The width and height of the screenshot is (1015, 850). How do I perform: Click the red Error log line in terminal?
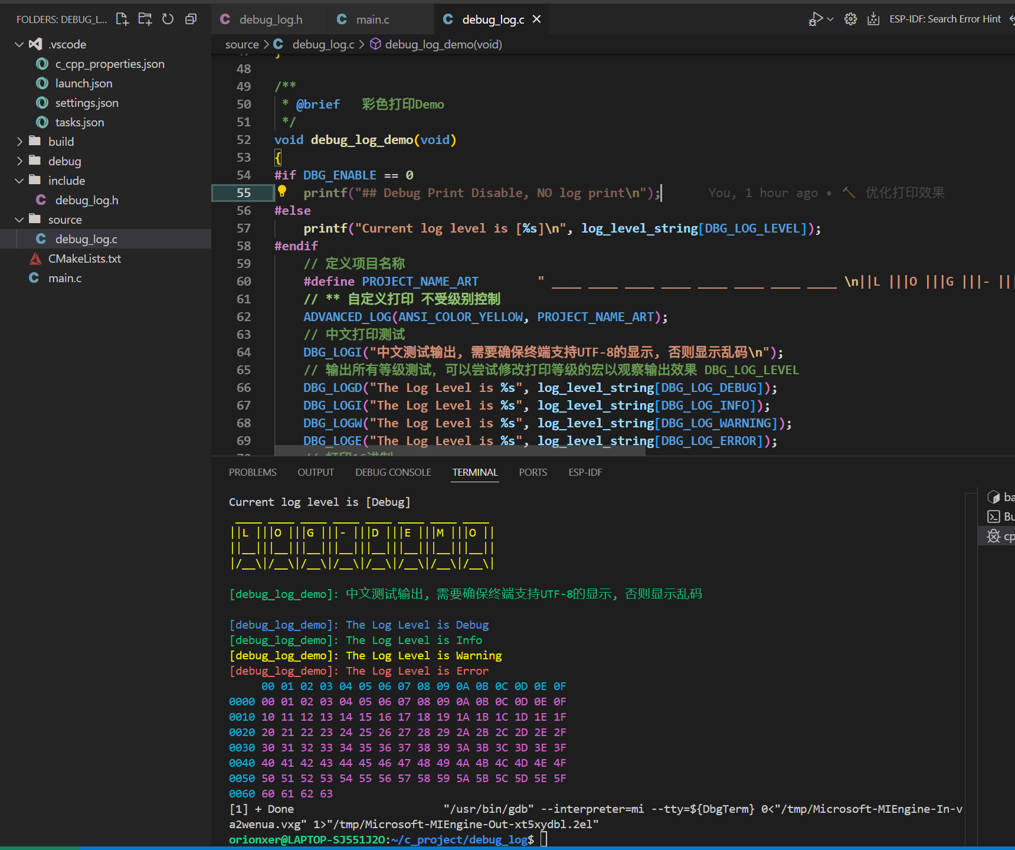[359, 671]
